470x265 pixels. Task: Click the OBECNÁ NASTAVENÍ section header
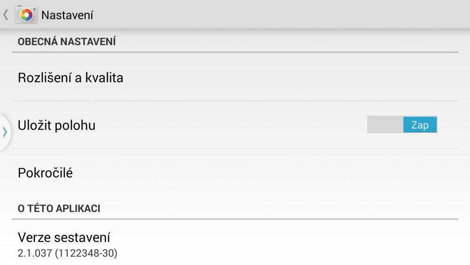[x=67, y=42]
